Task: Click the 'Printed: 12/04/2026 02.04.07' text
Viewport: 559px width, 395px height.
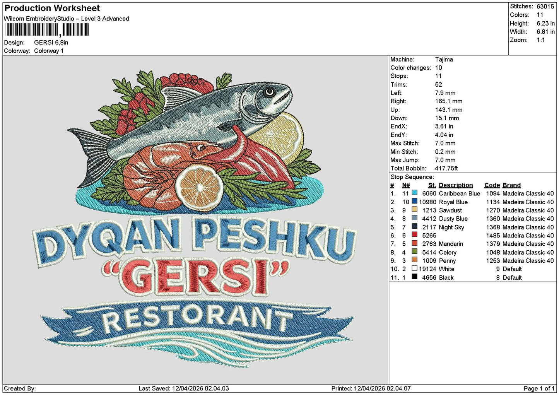Action: [371, 388]
